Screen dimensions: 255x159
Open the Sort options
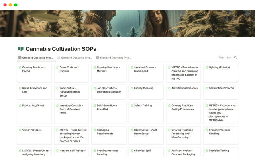click(229, 58)
